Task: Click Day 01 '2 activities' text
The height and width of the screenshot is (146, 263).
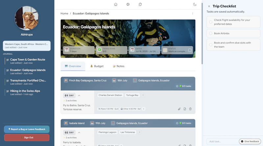Action: pos(71,101)
